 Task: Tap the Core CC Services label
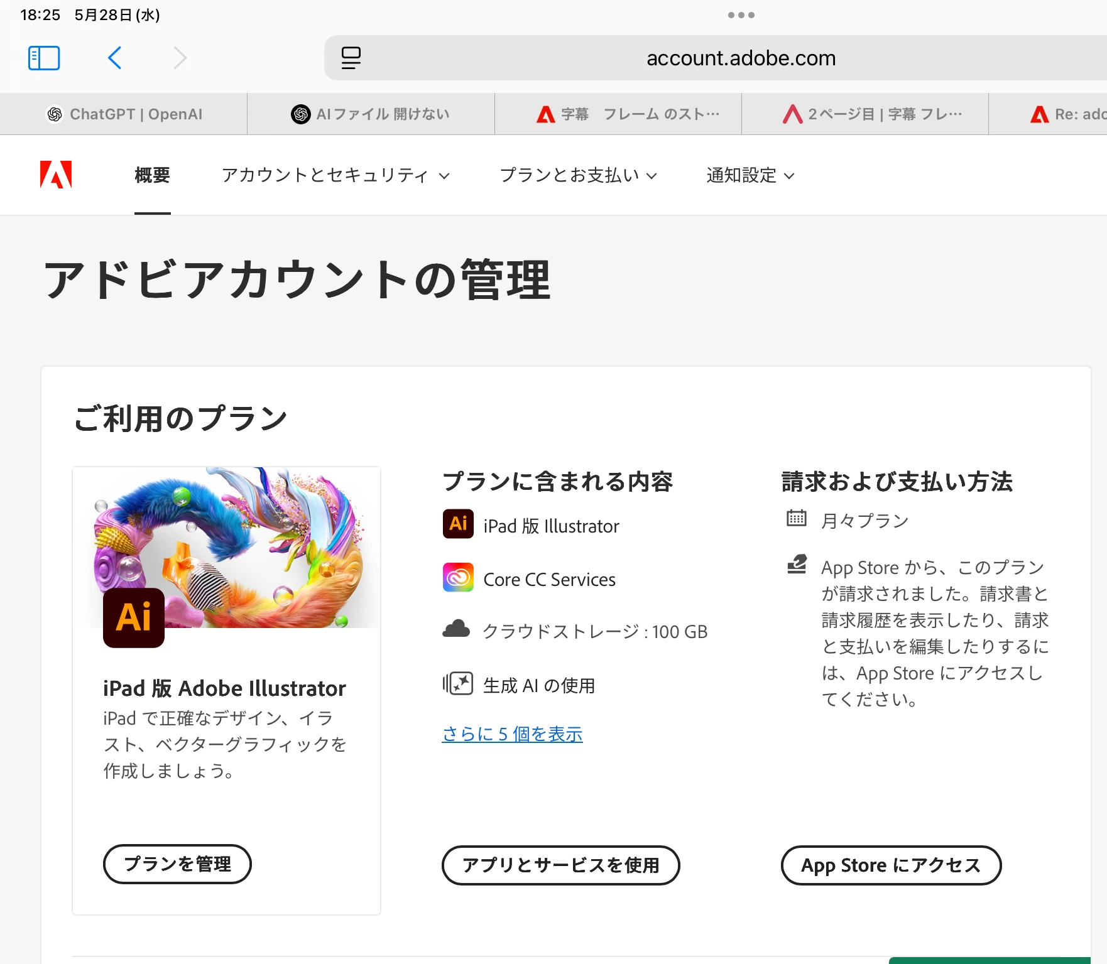click(550, 579)
